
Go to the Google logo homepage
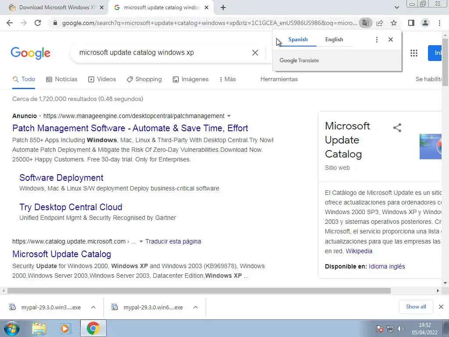pos(31,53)
